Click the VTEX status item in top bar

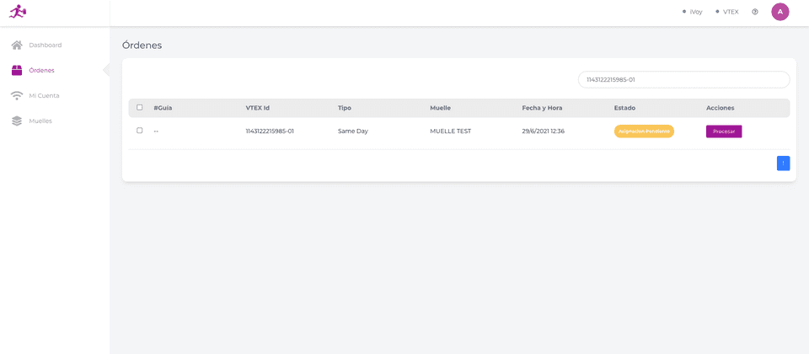click(x=726, y=12)
